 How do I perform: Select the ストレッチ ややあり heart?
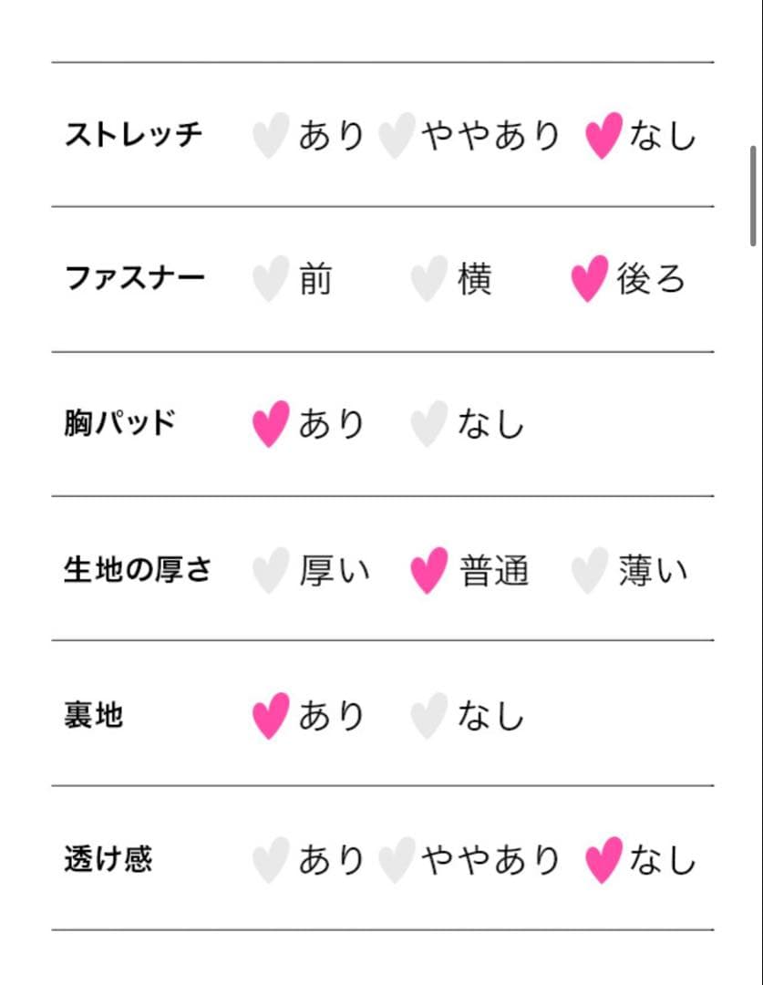(397, 136)
